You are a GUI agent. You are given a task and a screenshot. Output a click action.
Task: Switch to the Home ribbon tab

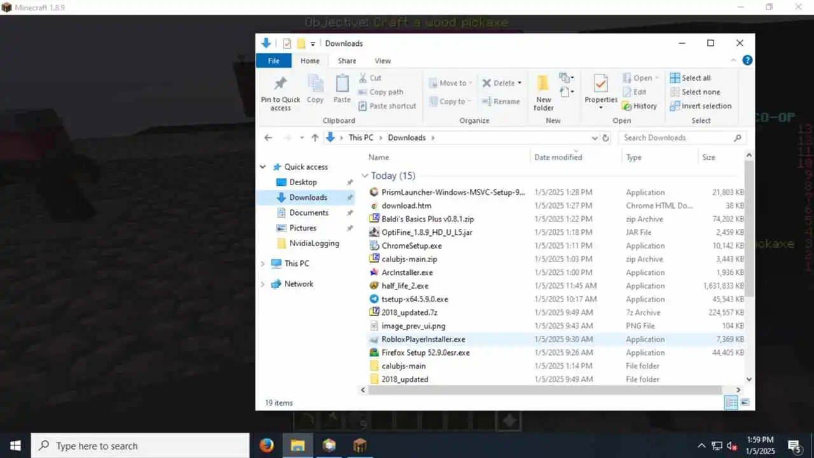[310, 60]
